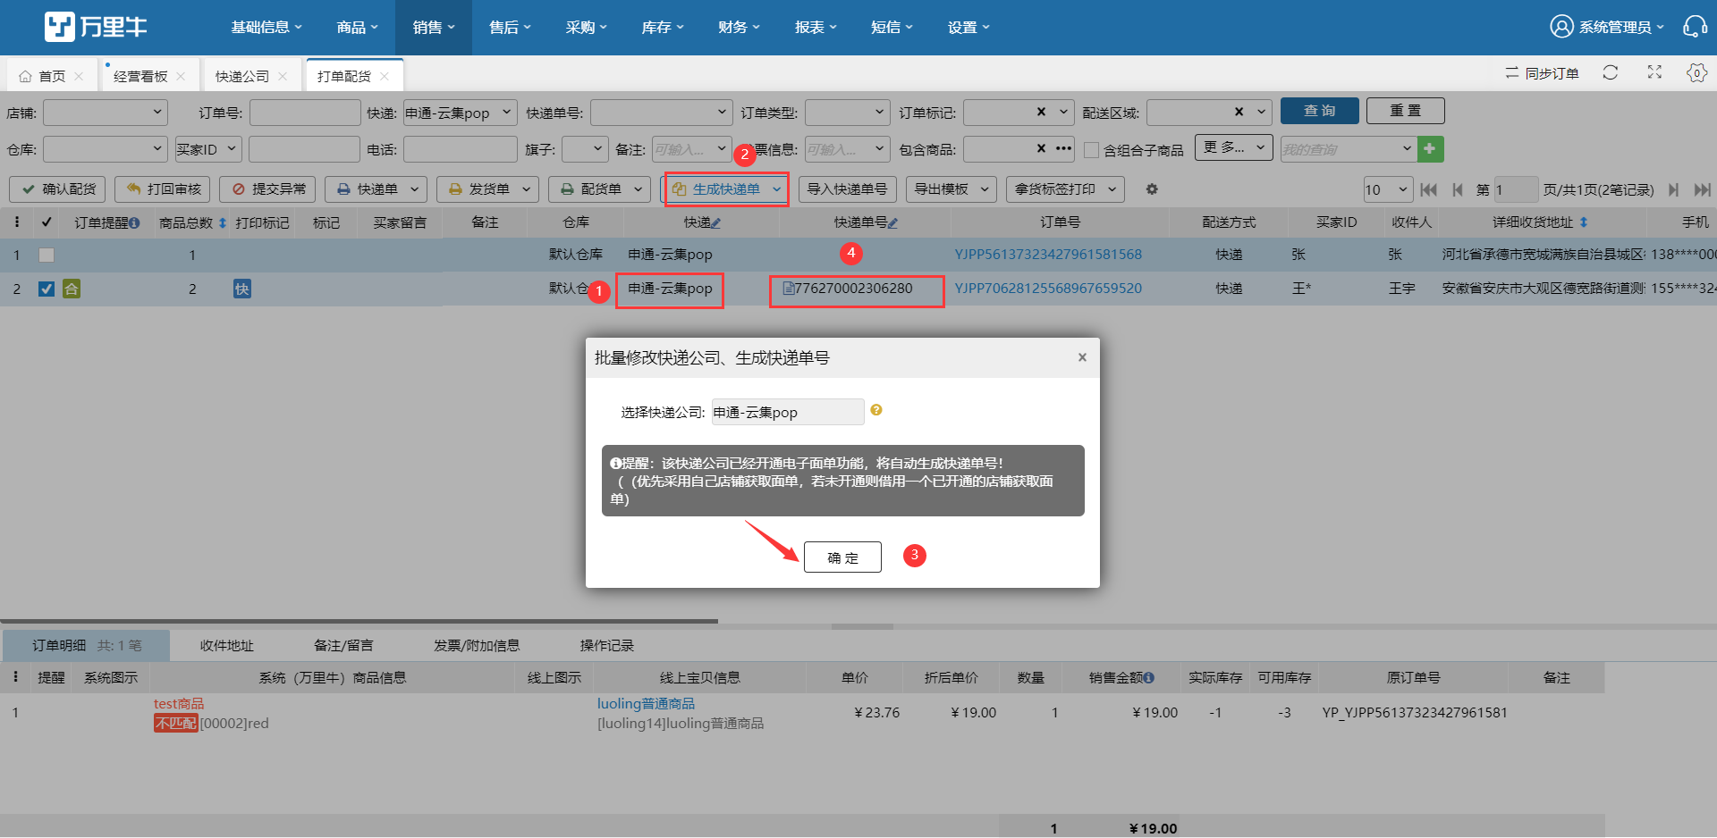Open the 旗子 dropdown
1717x838 pixels.
pyautogui.click(x=585, y=148)
